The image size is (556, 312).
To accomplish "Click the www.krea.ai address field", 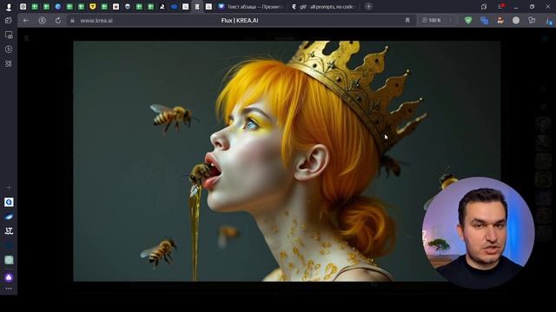I will click(x=96, y=21).
